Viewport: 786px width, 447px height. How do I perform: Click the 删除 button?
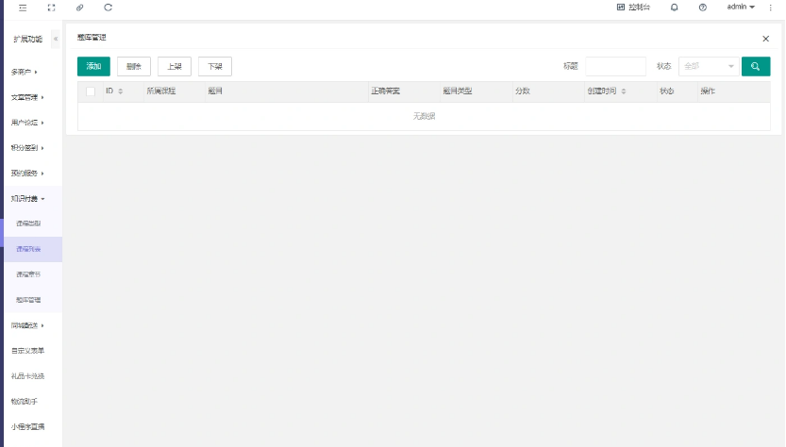click(x=134, y=66)
